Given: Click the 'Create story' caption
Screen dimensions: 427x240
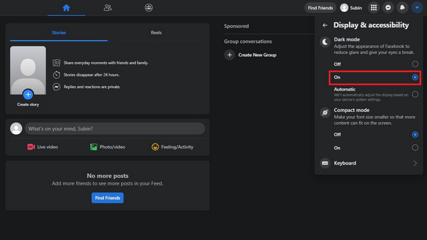Looking at the screenshot, I should pyautogui.click(x=28, y=105).
